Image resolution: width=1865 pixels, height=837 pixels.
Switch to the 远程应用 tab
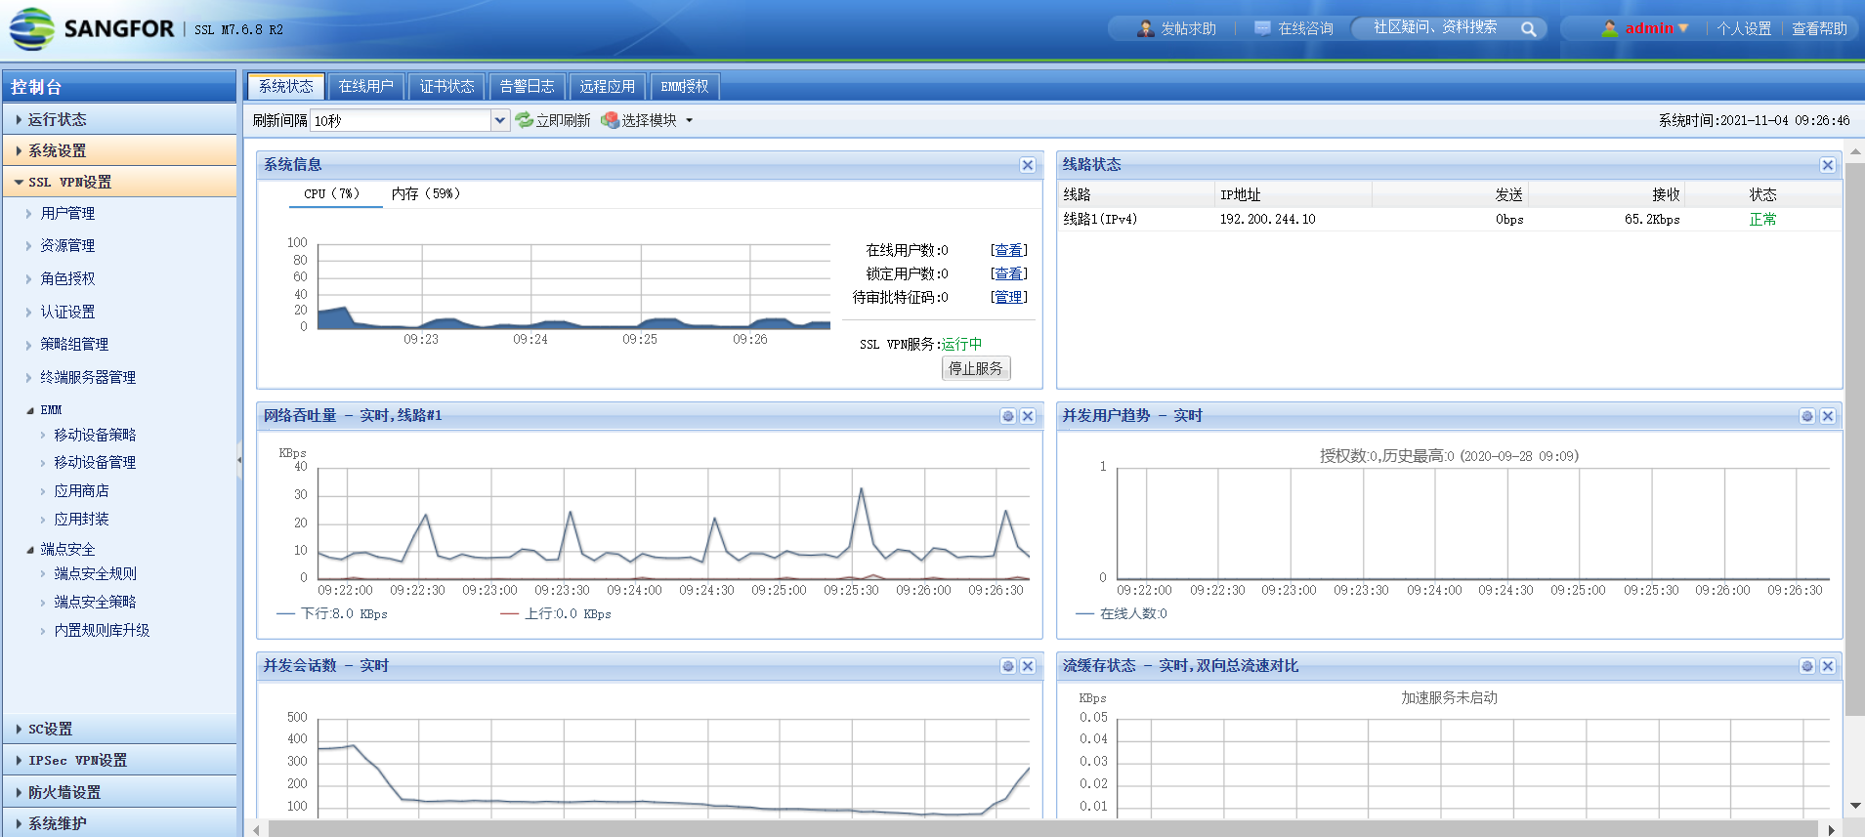[608, 87]
